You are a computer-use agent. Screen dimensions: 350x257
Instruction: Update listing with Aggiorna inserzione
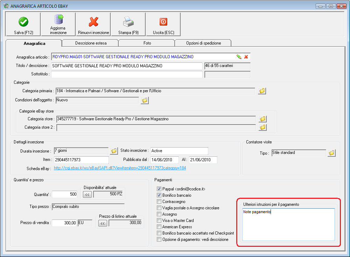pyautogui.click(x=58, y=25)
